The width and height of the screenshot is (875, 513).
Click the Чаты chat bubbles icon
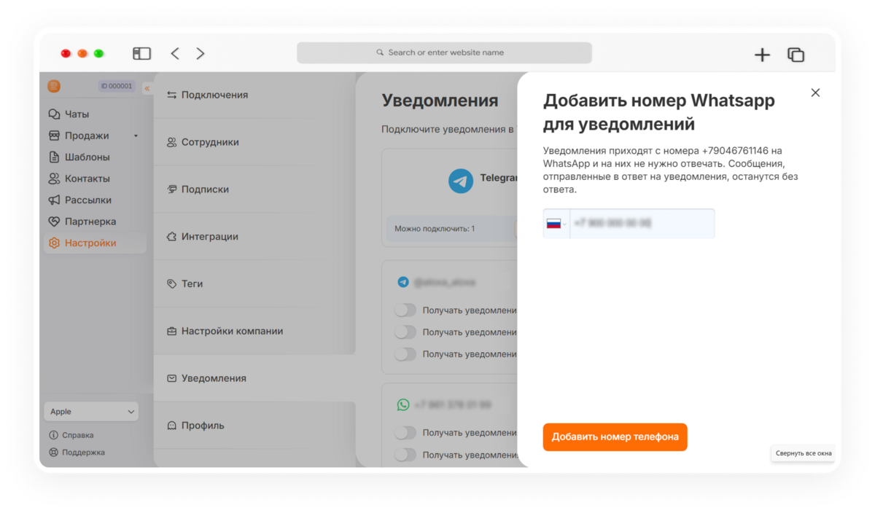coord(54,114)
